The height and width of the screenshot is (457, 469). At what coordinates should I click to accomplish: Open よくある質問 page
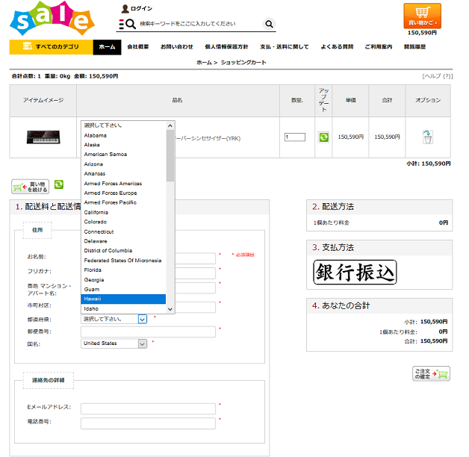[337, 47]
